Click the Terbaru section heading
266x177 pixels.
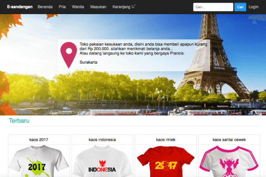tap(19, 121)
